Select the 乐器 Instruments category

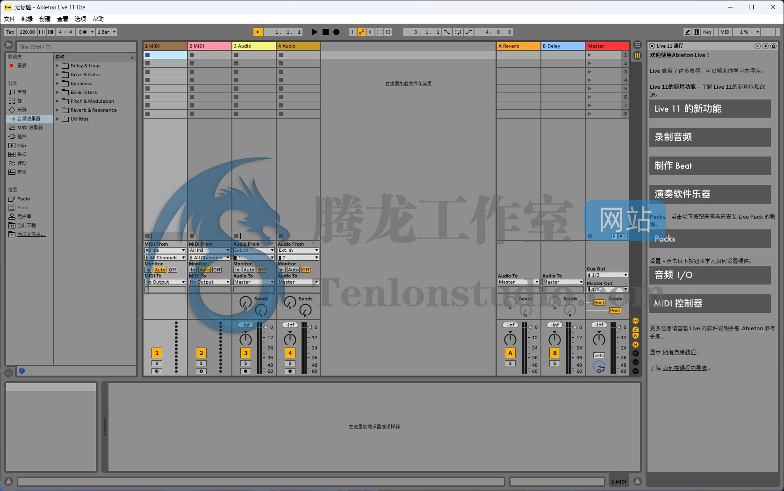pyautogui.click(x=22, y=110)
